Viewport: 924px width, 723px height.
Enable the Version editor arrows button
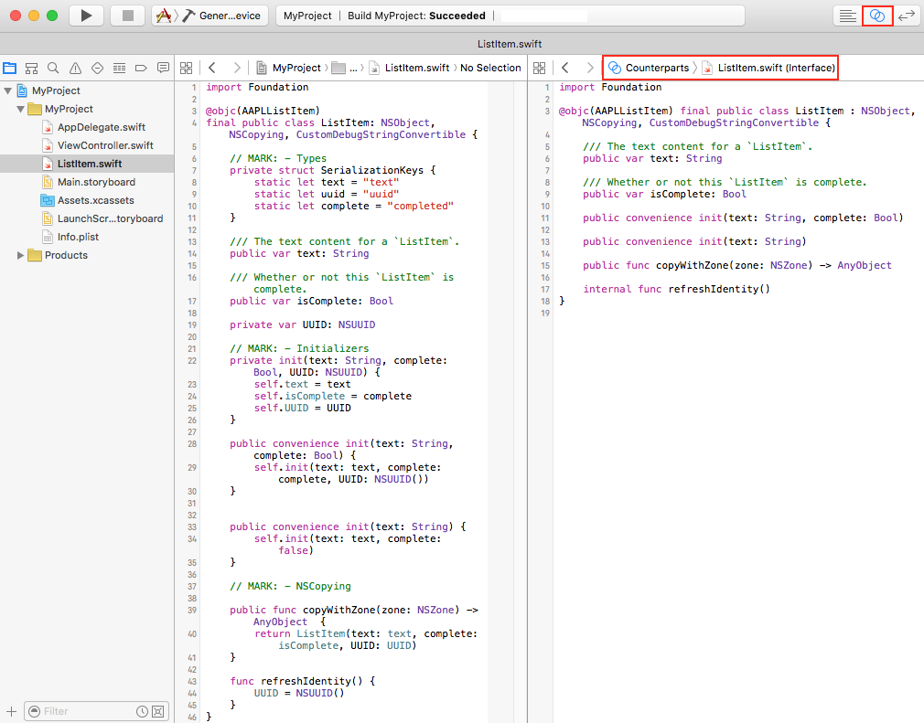tap(906, 16)
